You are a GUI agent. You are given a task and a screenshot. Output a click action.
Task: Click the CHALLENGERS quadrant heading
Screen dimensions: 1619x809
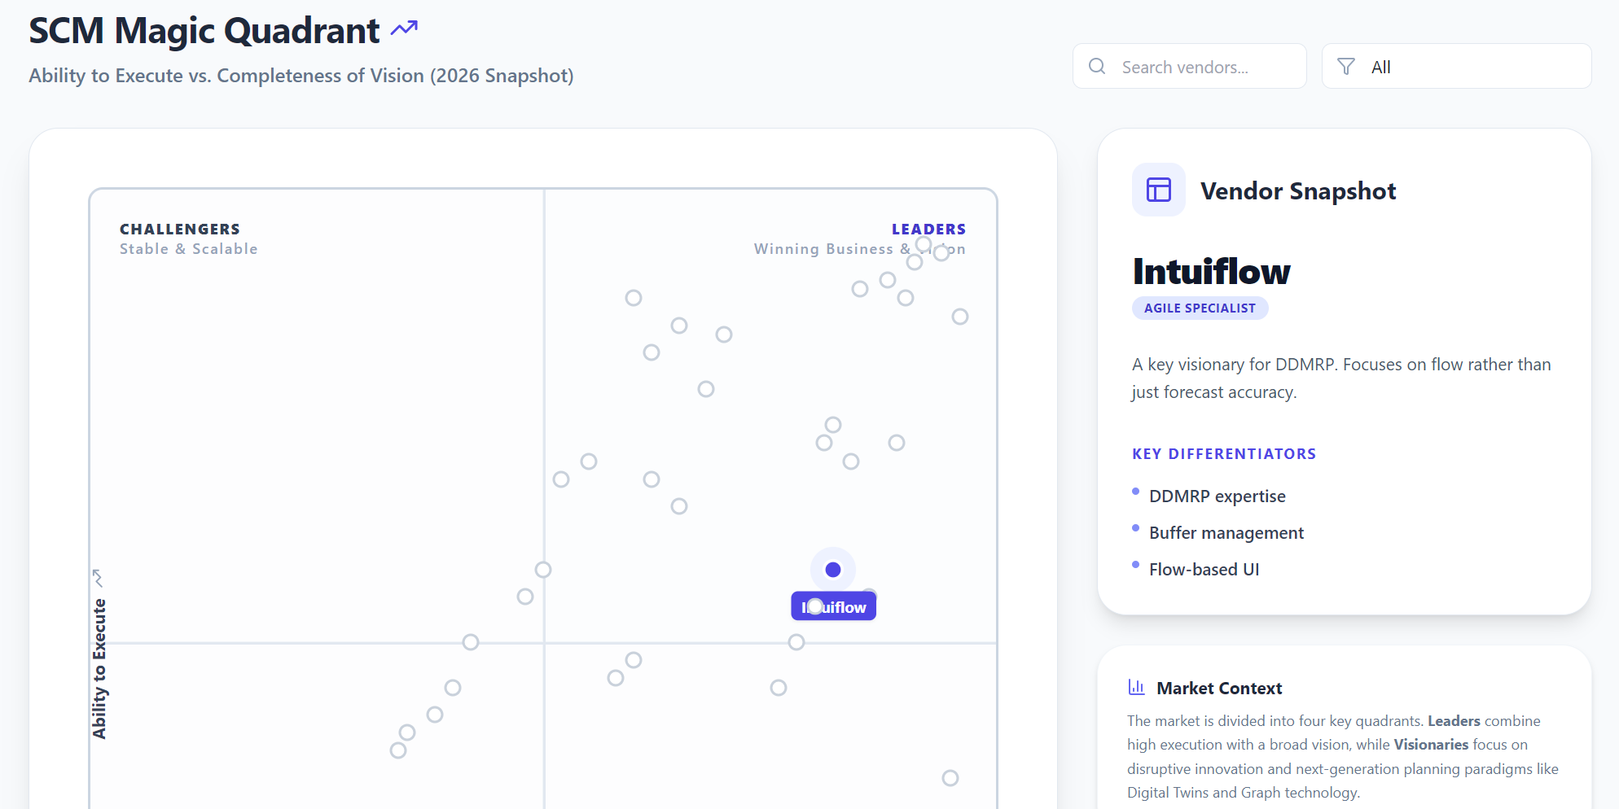(180, 230)
